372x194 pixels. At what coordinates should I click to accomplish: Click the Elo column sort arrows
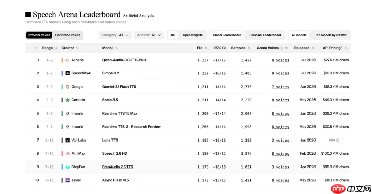pyautogui.click(x=206, y=48)
